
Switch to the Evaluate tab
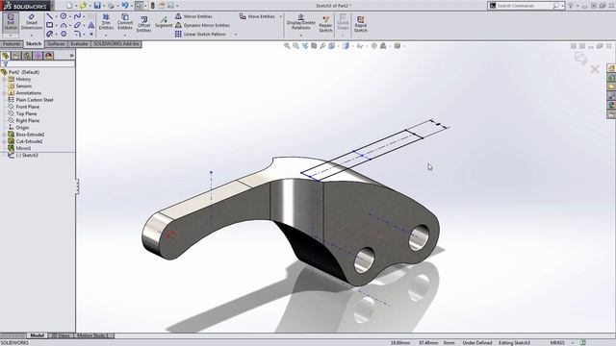79,44
